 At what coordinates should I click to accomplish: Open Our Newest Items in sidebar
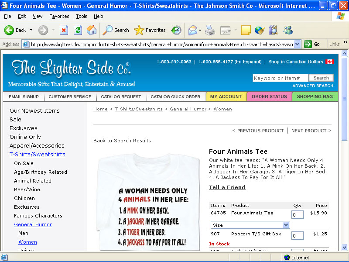tap(34, 110)
